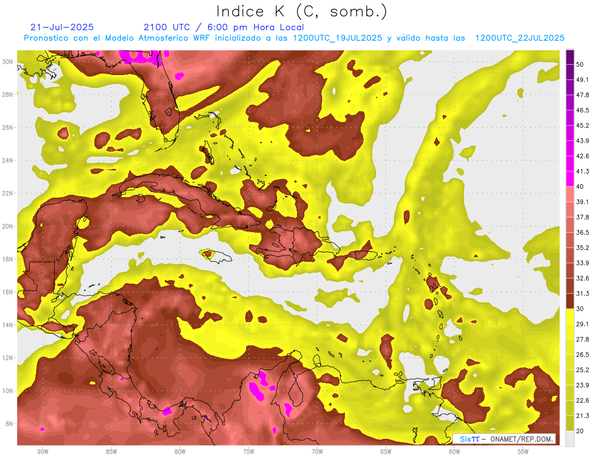Image resolution: width=593 pixels, height=458 pixels.
Task: Select the date text '21-Jul-2025'
Action: point(62,27)
